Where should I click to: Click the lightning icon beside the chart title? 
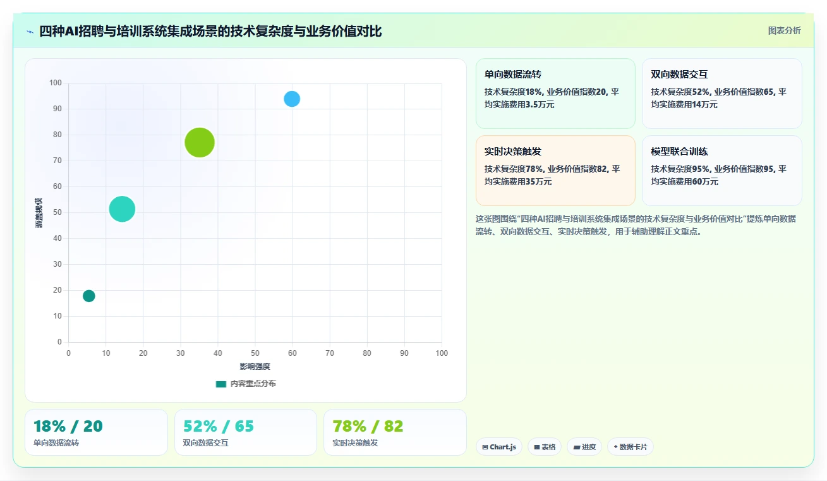30,32
